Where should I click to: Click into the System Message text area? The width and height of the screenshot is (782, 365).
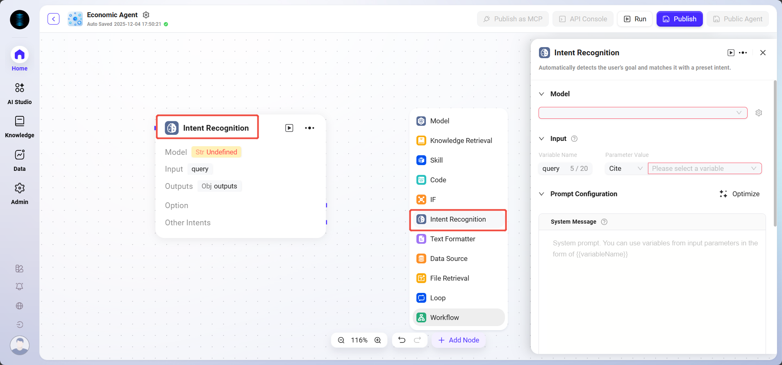652,287
